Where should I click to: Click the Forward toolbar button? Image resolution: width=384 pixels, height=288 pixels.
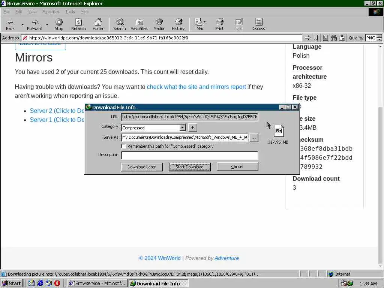coord(34,24)
